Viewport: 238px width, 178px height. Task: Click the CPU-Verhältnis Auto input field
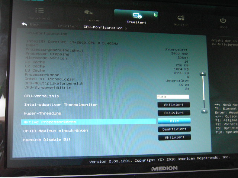(x=173, y=97)
